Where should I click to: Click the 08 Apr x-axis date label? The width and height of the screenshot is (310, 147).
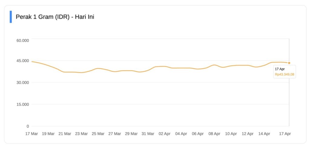[x=214, y=133]
